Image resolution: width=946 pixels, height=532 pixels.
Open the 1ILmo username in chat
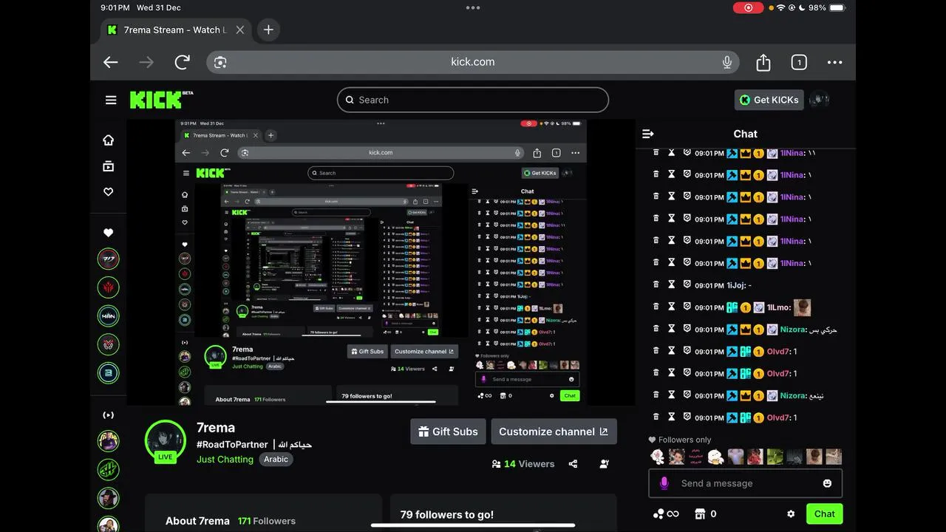pyautogui.click(x=778, y=307)
